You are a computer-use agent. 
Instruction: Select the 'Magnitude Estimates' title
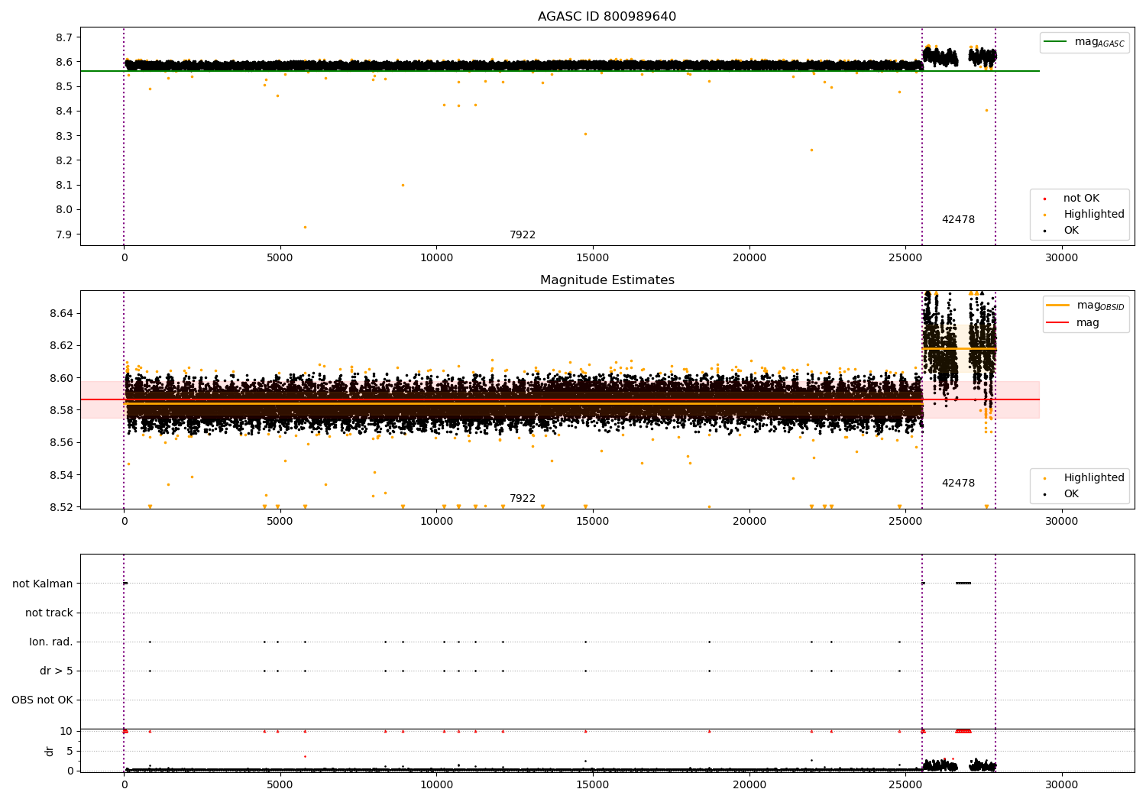point(607,280)
